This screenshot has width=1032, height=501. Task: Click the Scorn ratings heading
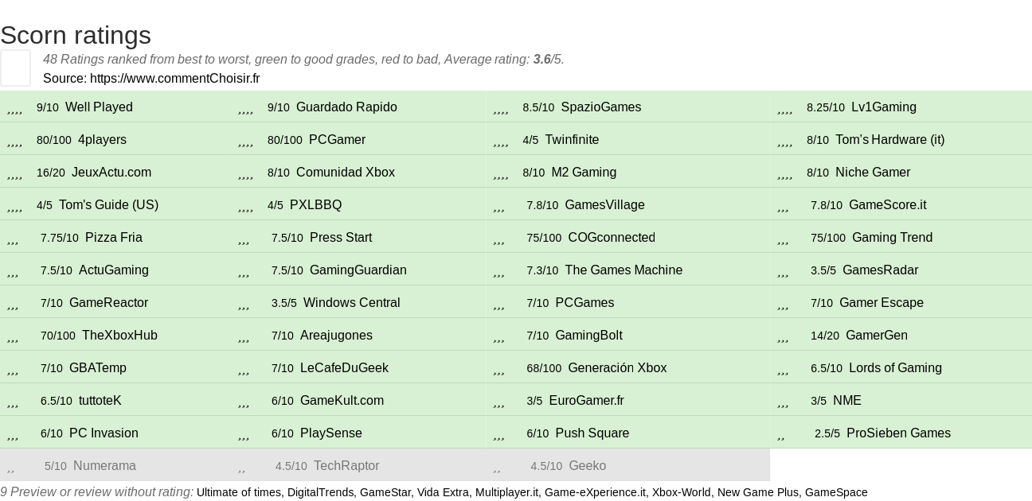(x=76, y=35)
